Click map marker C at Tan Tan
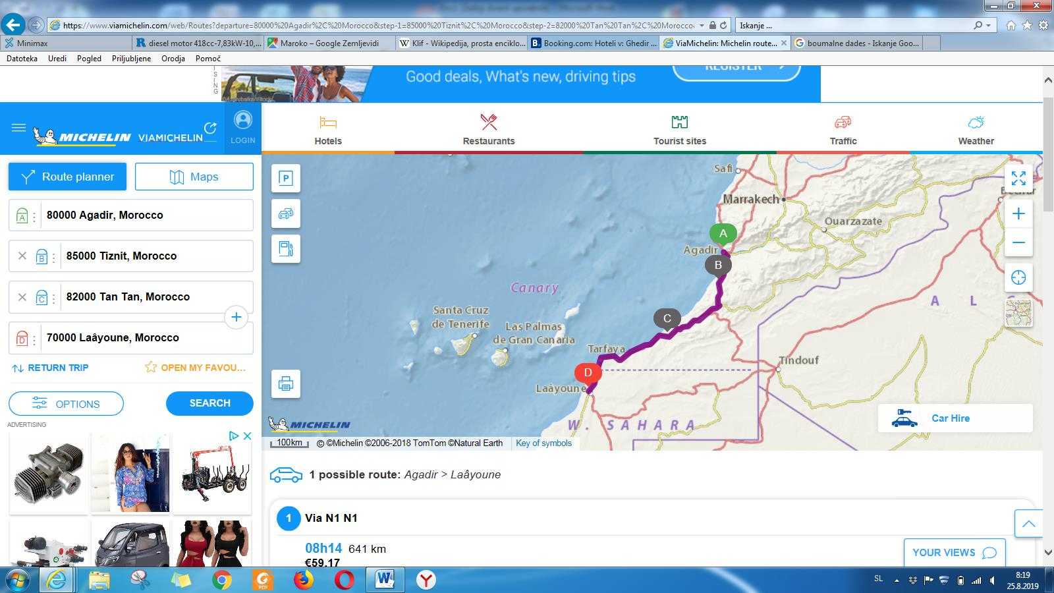1054x593 pixels. tap(667, 320)
